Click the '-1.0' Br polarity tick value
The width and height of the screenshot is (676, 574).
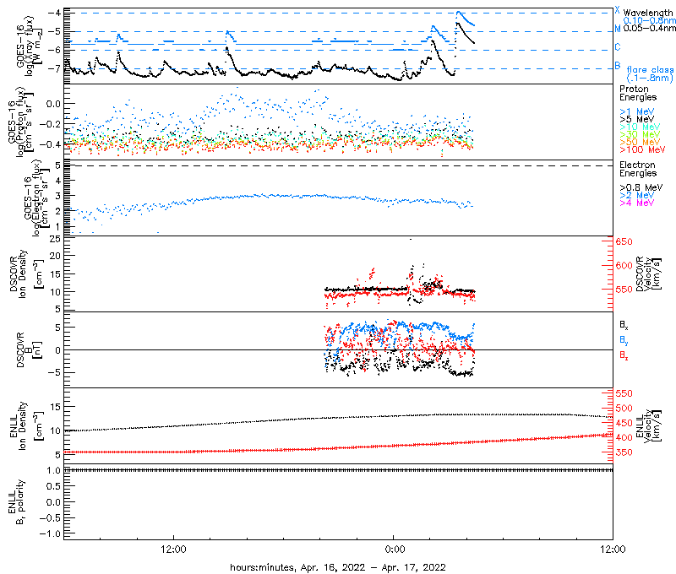click(x=50, y=533)
